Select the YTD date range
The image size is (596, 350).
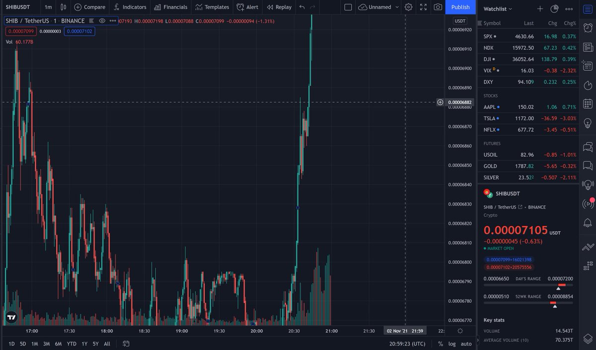point(72,344)
